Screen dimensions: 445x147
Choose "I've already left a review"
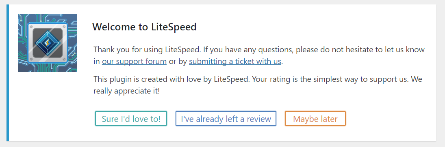coord(226,119)
